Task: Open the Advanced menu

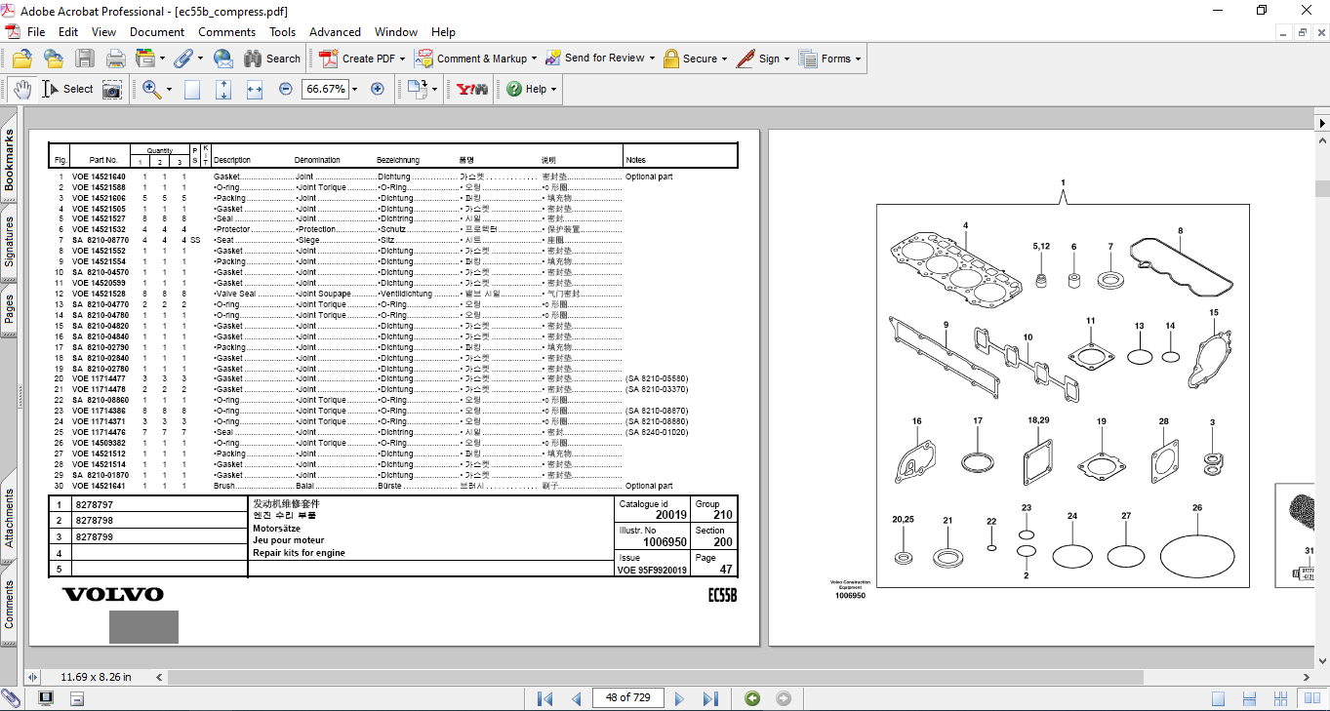Action: (335, 32)
